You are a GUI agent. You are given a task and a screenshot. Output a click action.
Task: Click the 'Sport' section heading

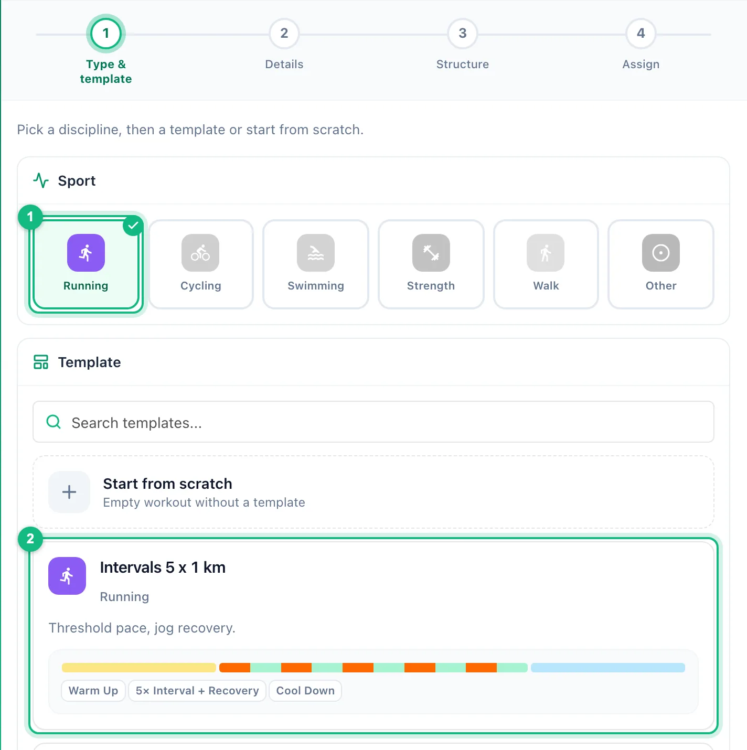[x=77, y=181]
